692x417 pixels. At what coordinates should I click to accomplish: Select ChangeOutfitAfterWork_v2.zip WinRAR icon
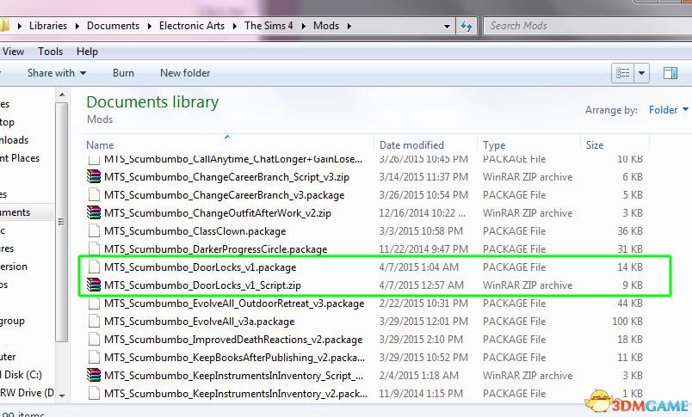tap(94, 213)
